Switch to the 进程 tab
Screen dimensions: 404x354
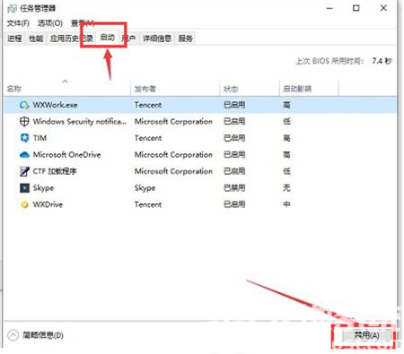point(14,39)
